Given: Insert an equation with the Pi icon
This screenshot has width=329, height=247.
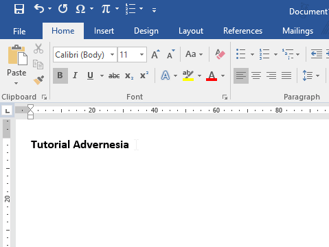Looking at the screenshot, I should [x=106, y=9].
